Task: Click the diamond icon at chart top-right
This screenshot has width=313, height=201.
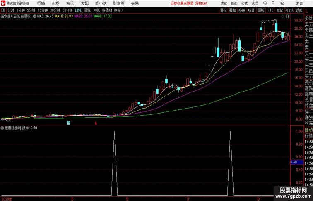Action: 283,17
